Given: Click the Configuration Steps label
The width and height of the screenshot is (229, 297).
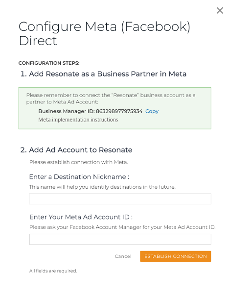Looking at the screenshot, I should 49,63.
